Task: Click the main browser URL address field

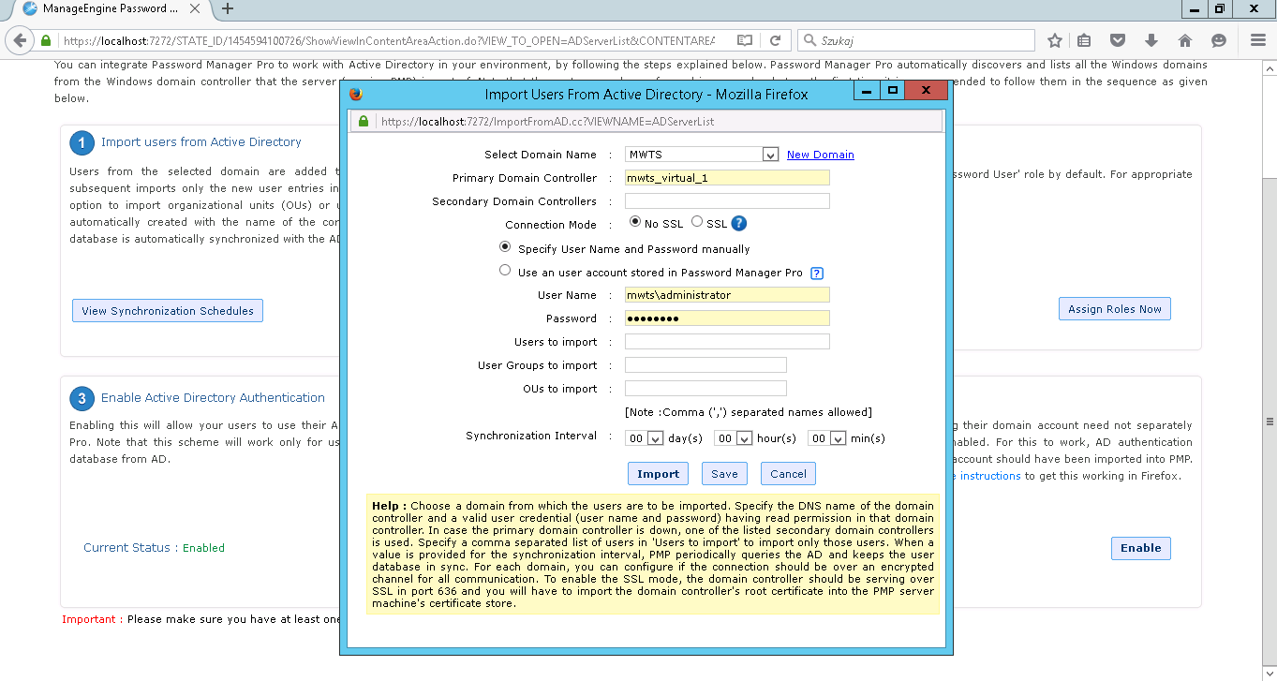Action: 389,41
